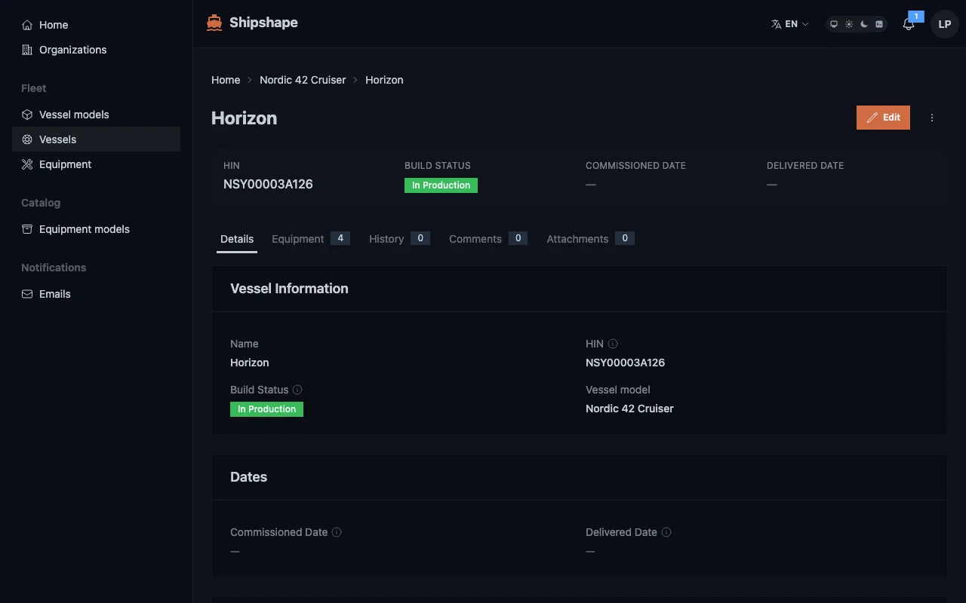Open notifications via the bell icon
Viewport: 966px width, 603px height.
point(908,24)
